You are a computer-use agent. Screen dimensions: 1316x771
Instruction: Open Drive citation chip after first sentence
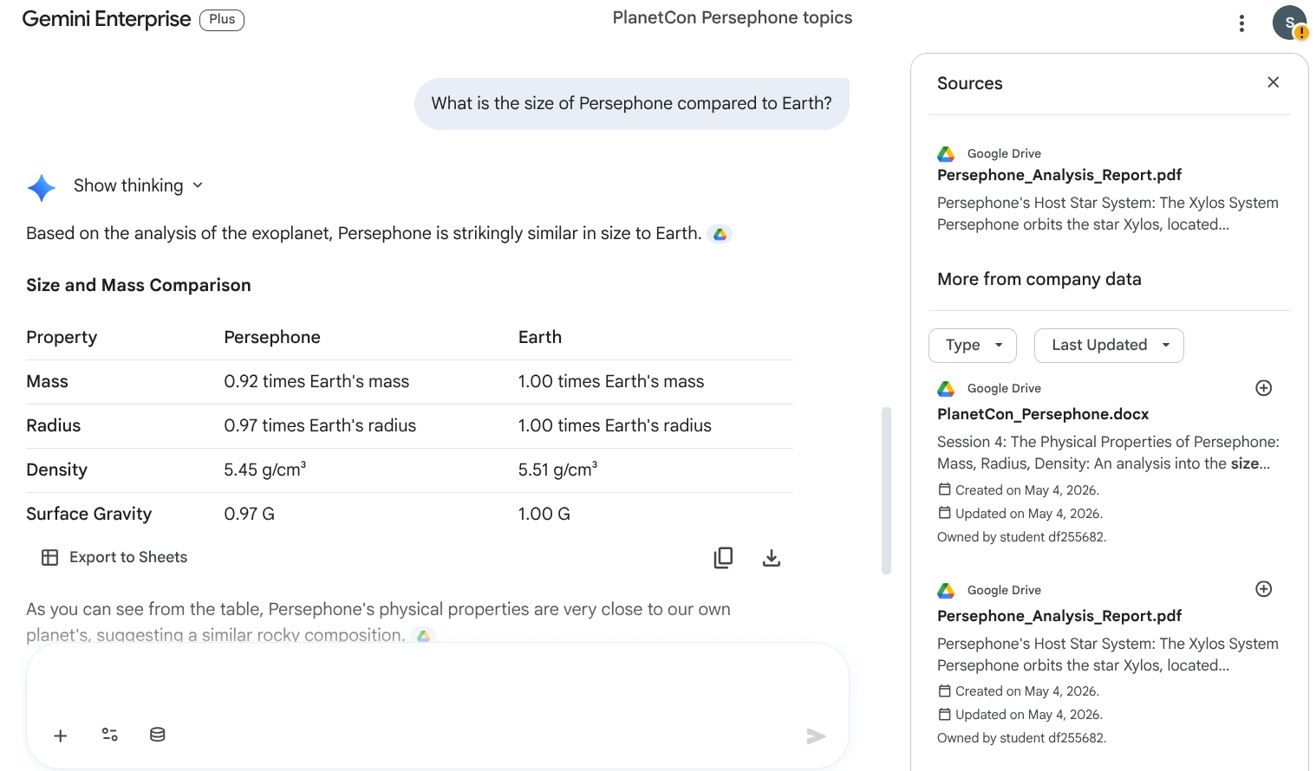[720, 234]
